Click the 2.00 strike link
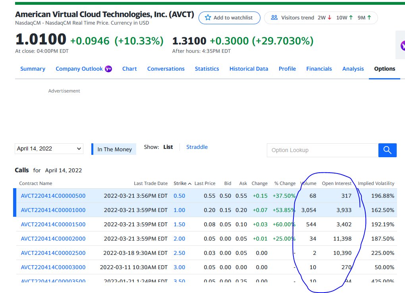The height and width of the screenshot is (293, 405). 179,239
